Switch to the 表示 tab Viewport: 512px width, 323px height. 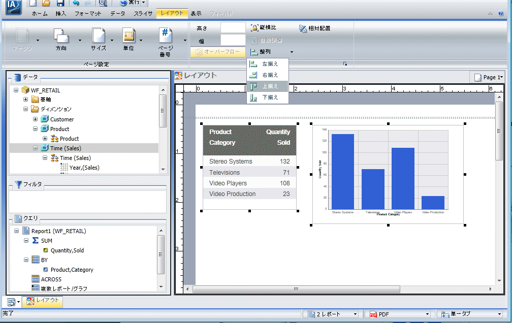click(x=196, y=13)
